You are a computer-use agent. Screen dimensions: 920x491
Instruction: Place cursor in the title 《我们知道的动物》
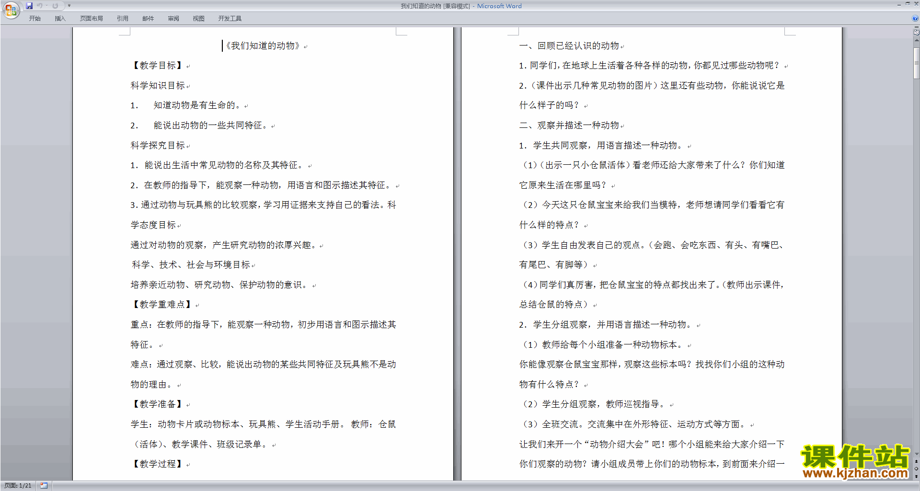263,46
